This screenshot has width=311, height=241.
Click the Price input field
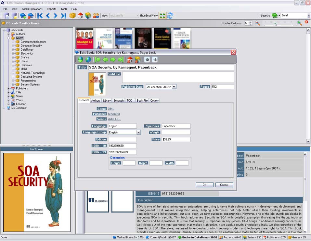coord(176,139)
